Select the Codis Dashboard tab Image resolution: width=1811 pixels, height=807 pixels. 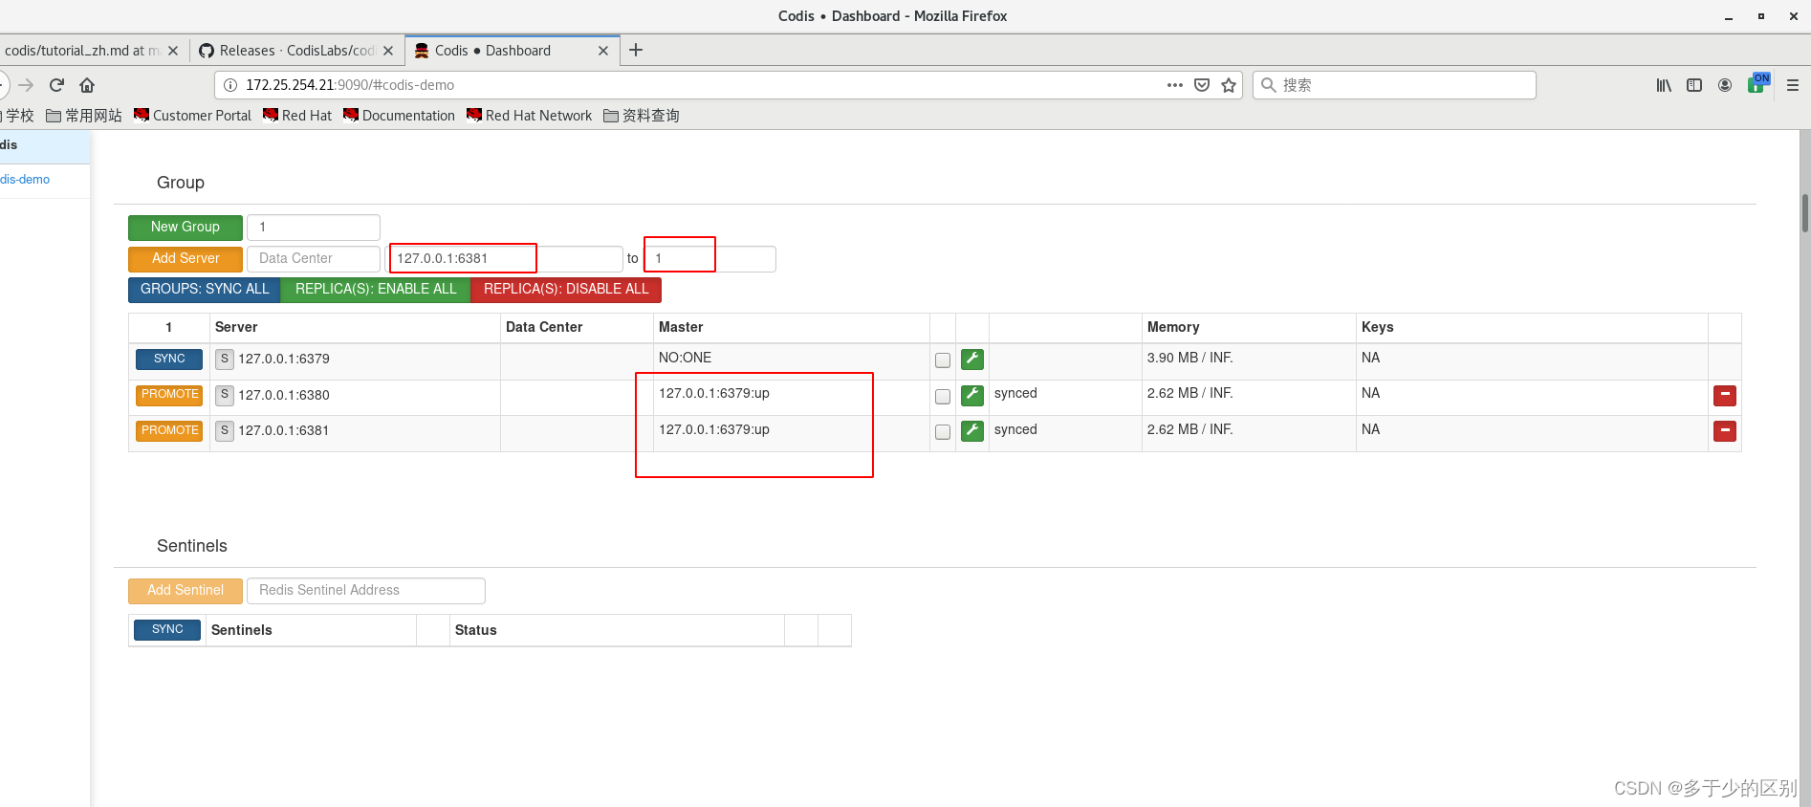[x=512, y=51]
